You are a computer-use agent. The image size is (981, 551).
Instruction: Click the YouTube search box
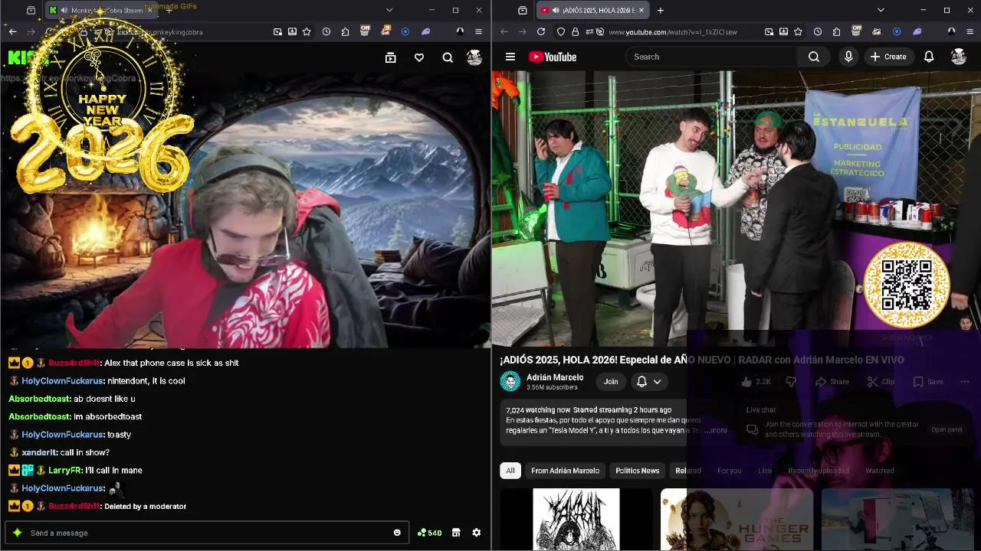pos(713,57)
